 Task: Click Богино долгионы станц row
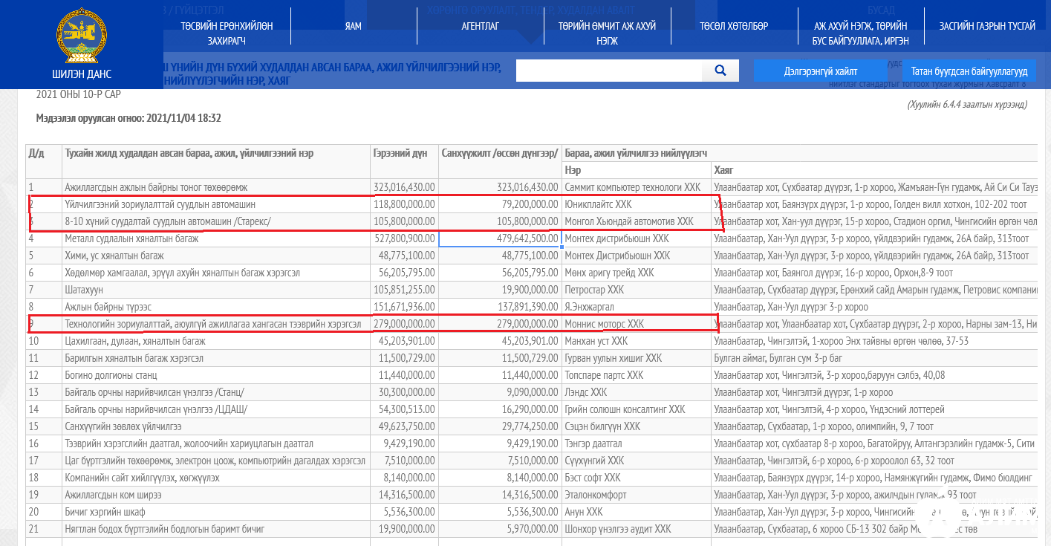(x=215, y=375)
